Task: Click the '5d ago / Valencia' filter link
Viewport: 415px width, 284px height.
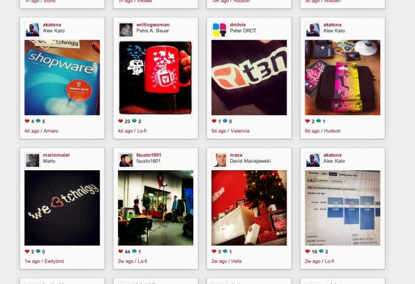Action: tap(231, 130)
